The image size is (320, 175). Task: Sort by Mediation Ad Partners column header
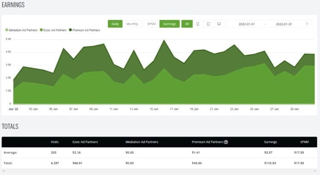pos(142,142)
